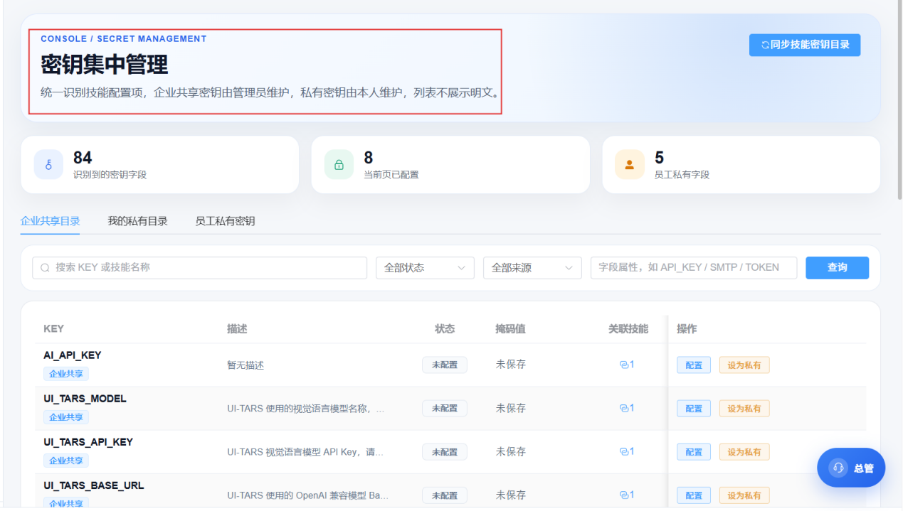The image size is (903, 511).
Task: Click 配置 for UI_TARS_API_KEY row
Action: (x=694, y=452)
